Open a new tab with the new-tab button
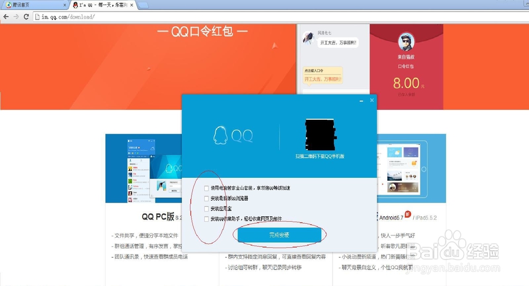Image resolution: width=529 pixels, height=286 pixels. pos(143,5)
